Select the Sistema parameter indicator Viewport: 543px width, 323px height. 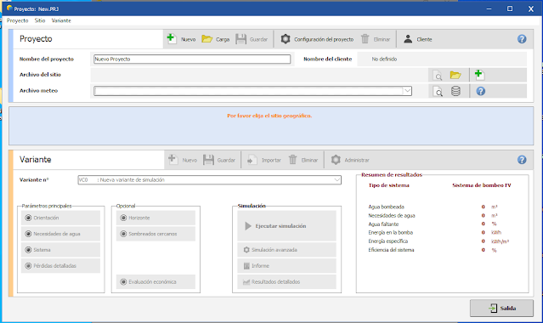[x=28, y=250]
